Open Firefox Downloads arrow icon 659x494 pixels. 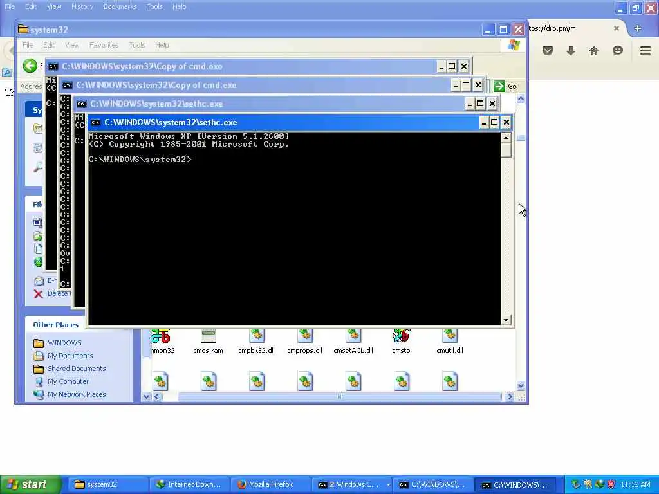pyautogui.click(x=570, y=51)
